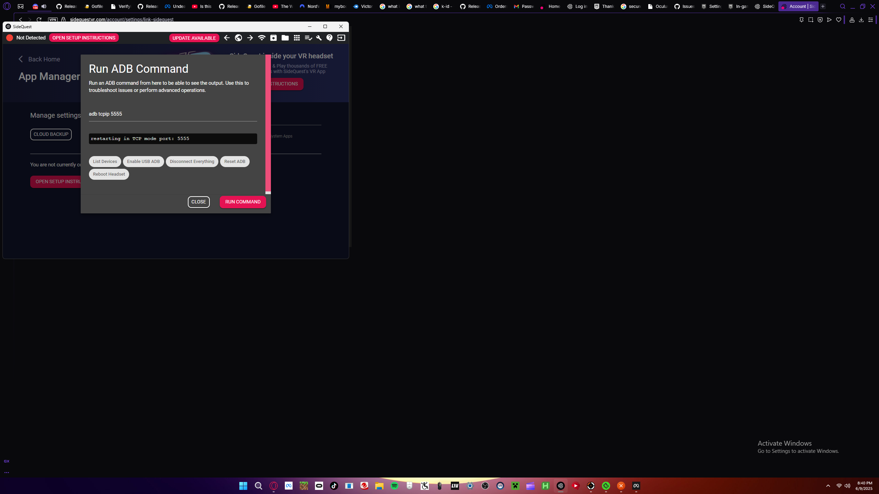Image resolution: width=879 pixels, height=494 pixels.
Task: Expand the system tray hidden icons chevron
Action: click(828, 486)
